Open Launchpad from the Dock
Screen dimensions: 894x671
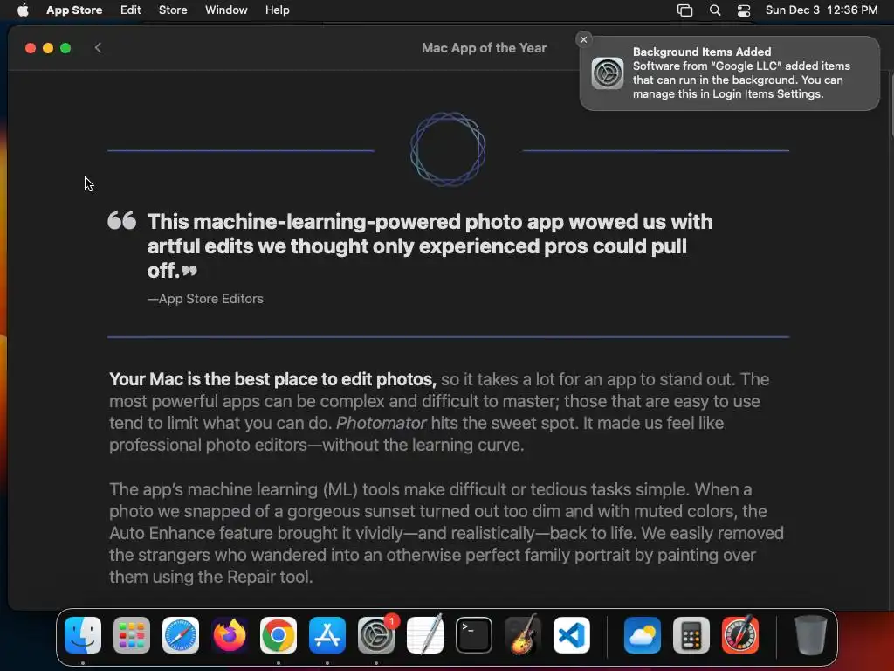coord(132,635)
